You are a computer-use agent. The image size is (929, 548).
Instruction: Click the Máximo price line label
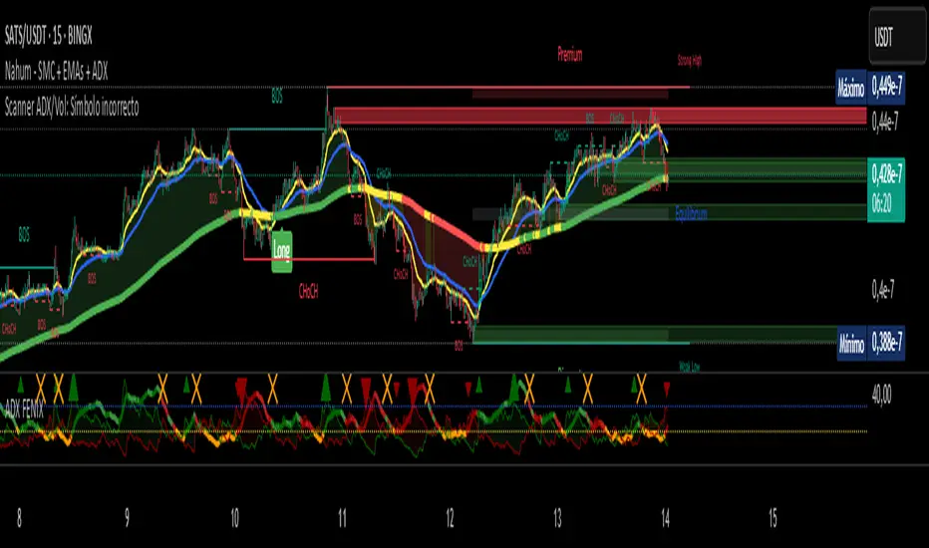[x=851, y=89]
